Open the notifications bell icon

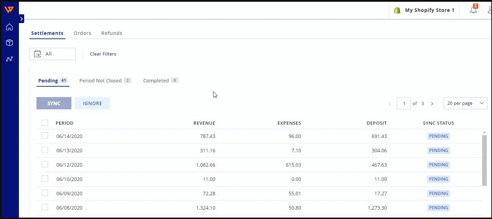473,10
